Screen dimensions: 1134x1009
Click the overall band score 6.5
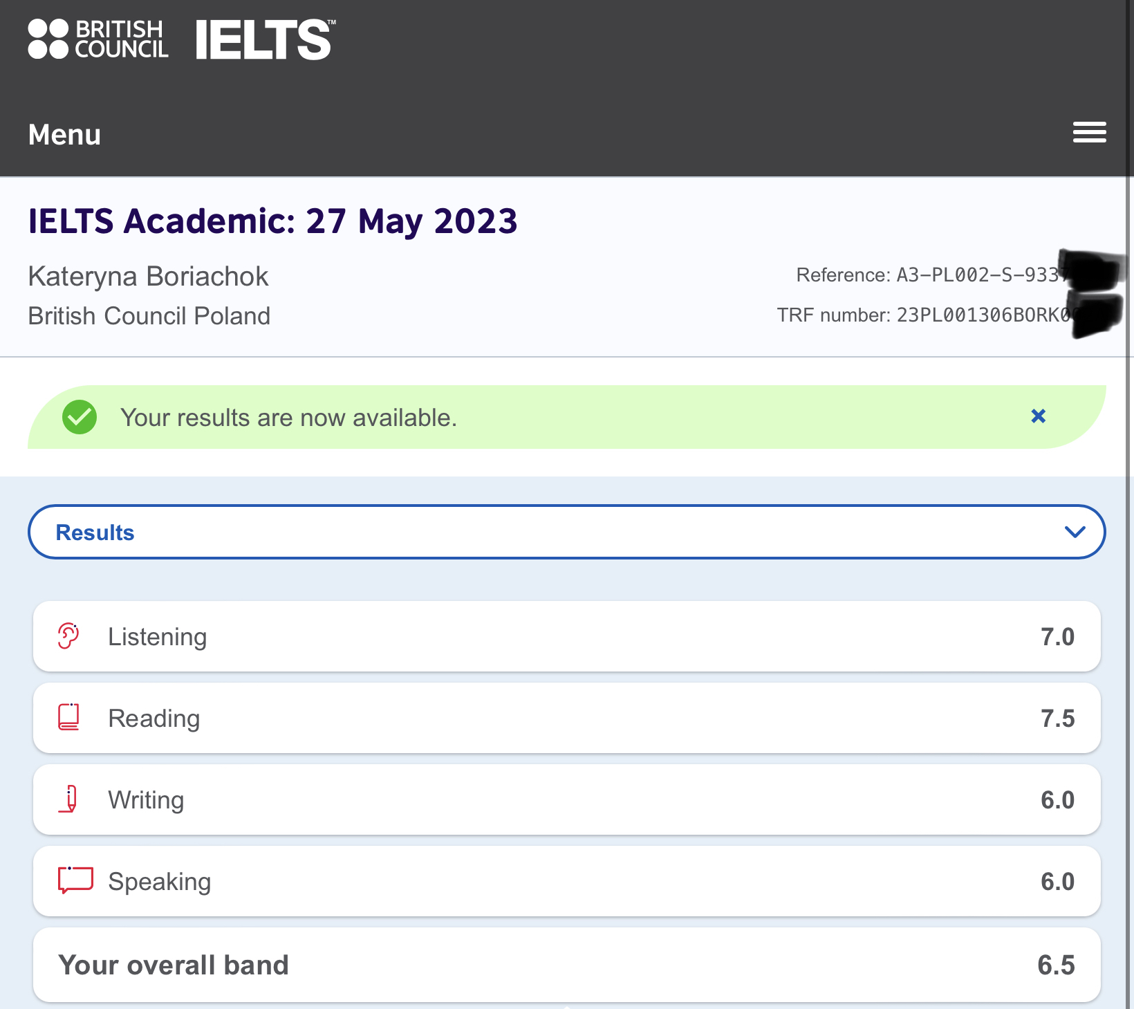coord(1056,965)
